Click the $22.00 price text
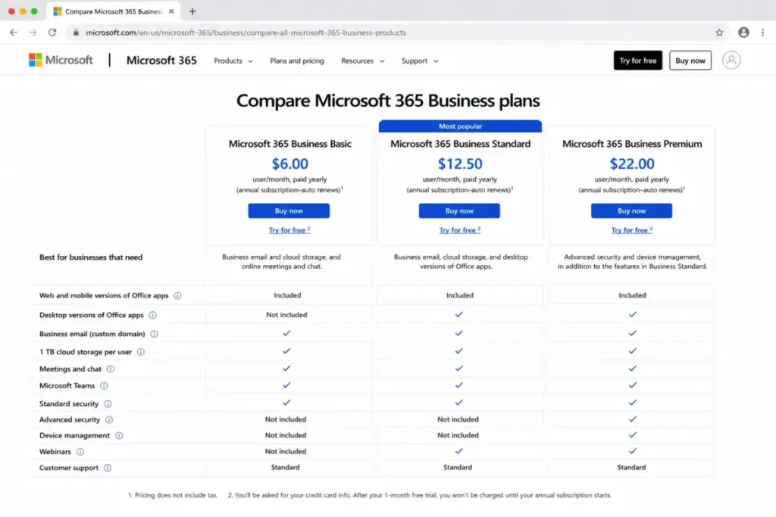The image size is (776, 517). pos(632,164)
